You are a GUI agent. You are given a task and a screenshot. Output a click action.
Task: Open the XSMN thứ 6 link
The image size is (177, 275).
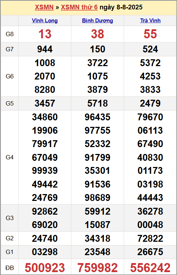[79, 7]
